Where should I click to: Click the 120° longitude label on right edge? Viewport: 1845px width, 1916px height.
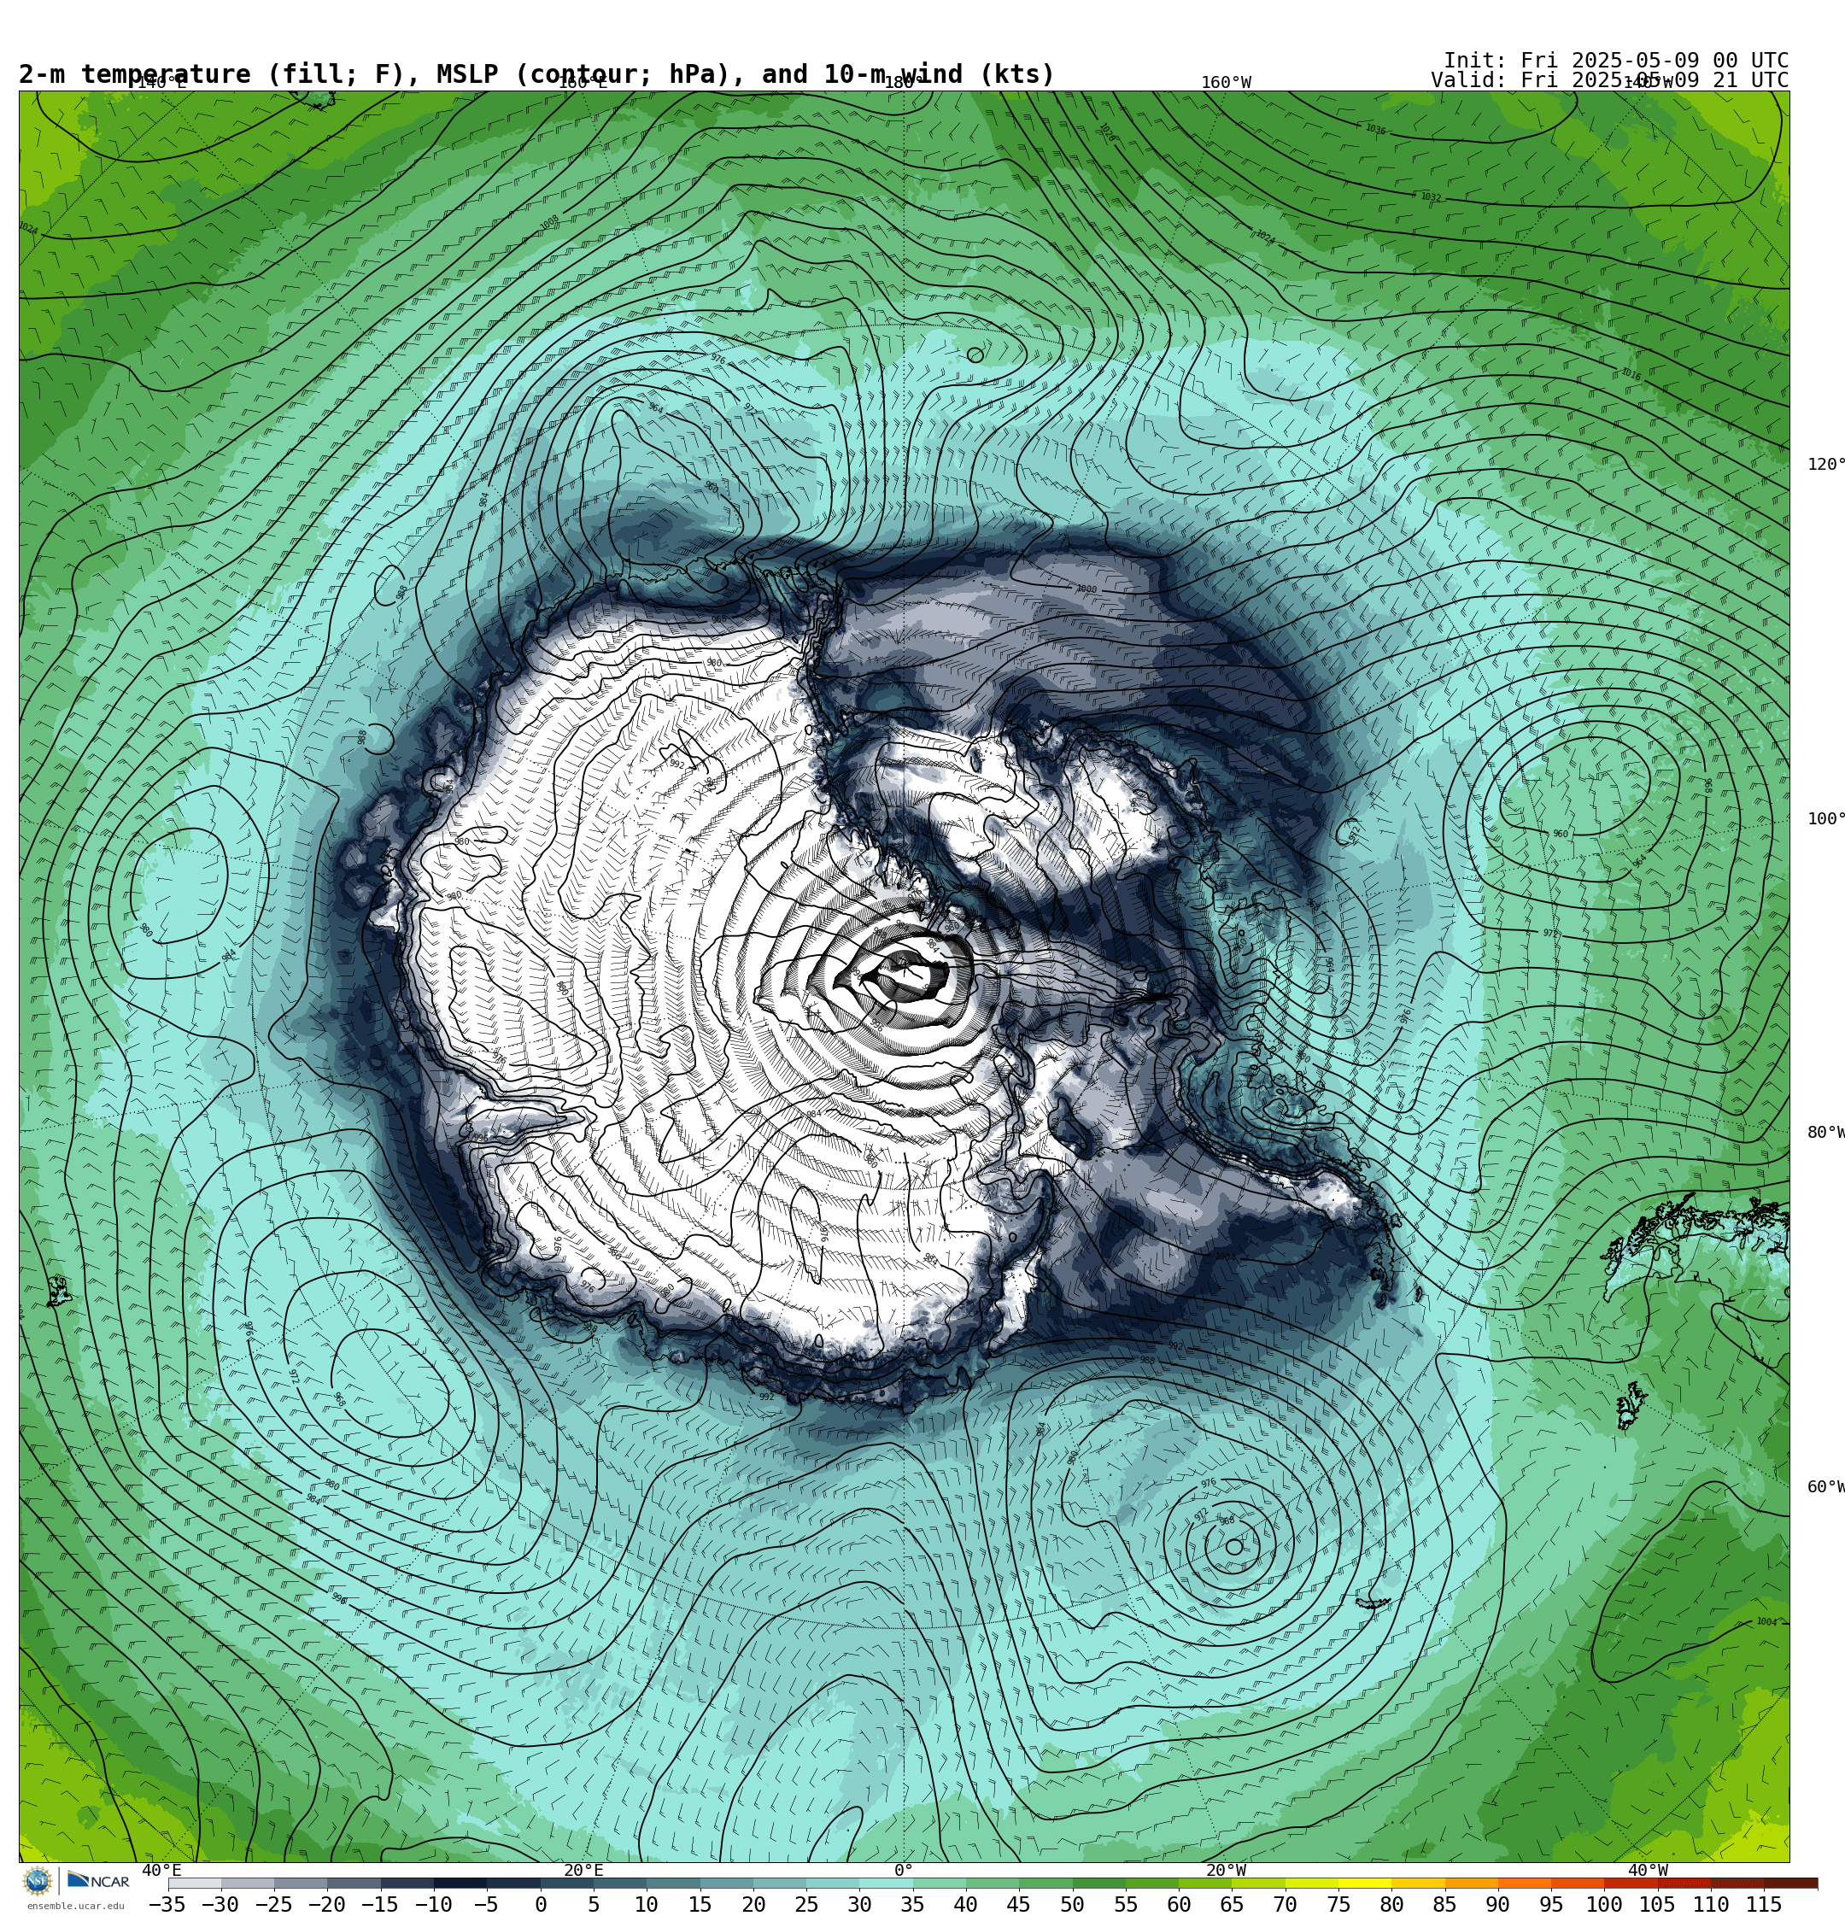[x=1825, y=465]
